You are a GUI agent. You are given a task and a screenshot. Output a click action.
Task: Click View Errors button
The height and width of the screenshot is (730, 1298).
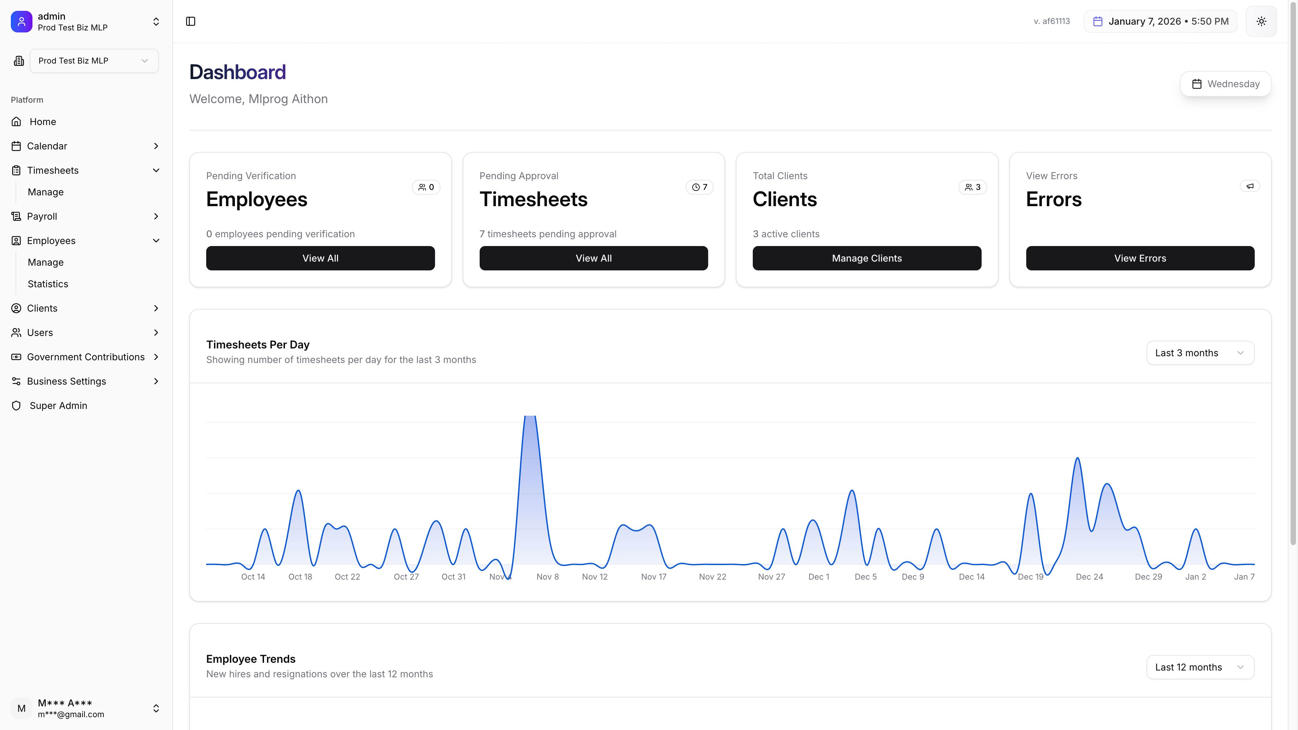click(x=1140, y=258)
